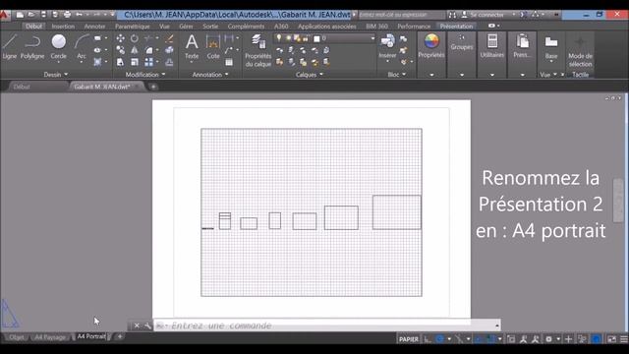Click the Move (Déplacer) tool icon
The image size is (629, 354).
pos(120,38)
